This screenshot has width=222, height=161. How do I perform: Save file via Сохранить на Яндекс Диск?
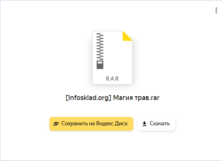91,124
